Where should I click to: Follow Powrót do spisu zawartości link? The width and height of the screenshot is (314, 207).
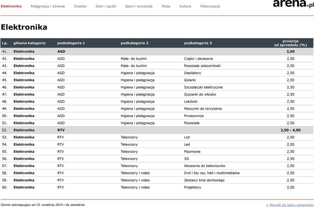[289, 205]
